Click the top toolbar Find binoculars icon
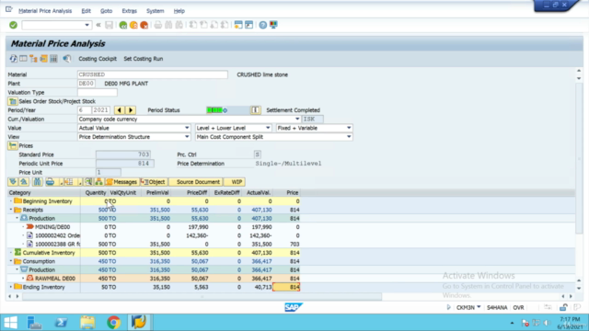The height and width of the screenshot is (331, 589). [168, 25]
